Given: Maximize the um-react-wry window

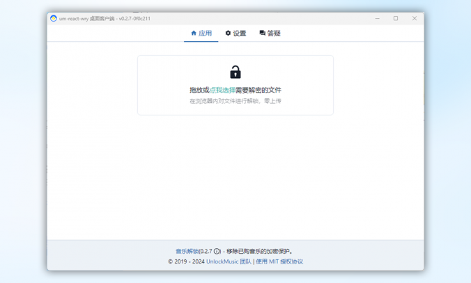Looking at the screenshot, I should point(396,18).
